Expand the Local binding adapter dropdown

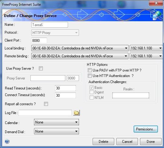(x=80, y=48)
